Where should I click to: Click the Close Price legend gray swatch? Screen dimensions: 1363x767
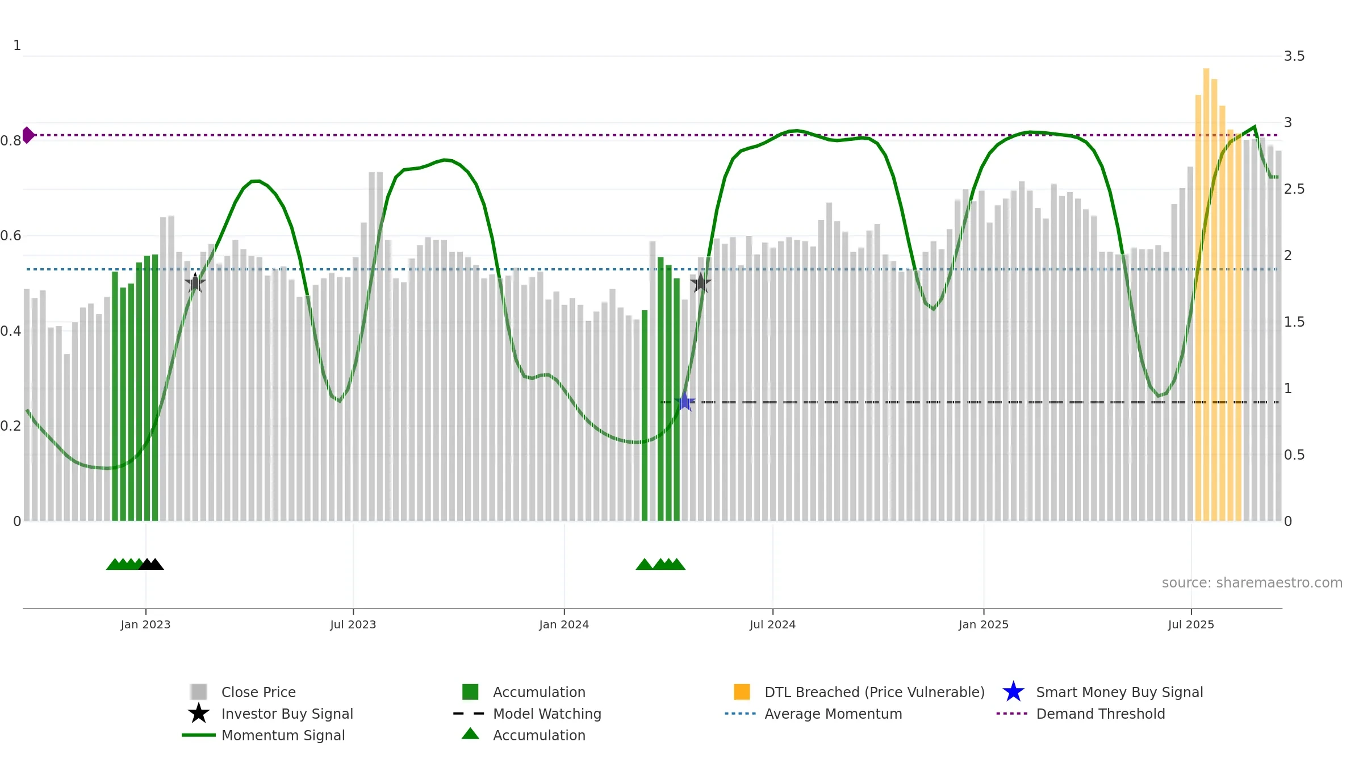[x=198, y=692]
